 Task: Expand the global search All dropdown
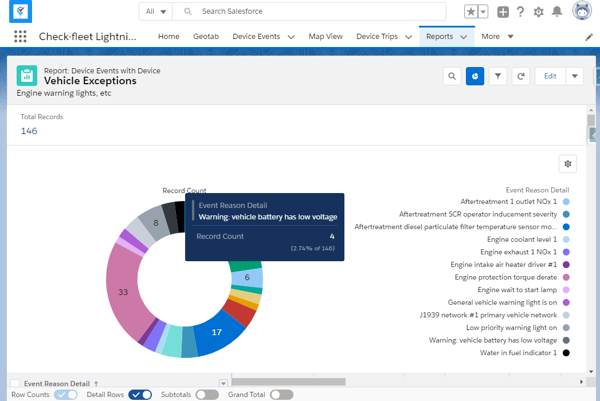[x=155, y=11]
